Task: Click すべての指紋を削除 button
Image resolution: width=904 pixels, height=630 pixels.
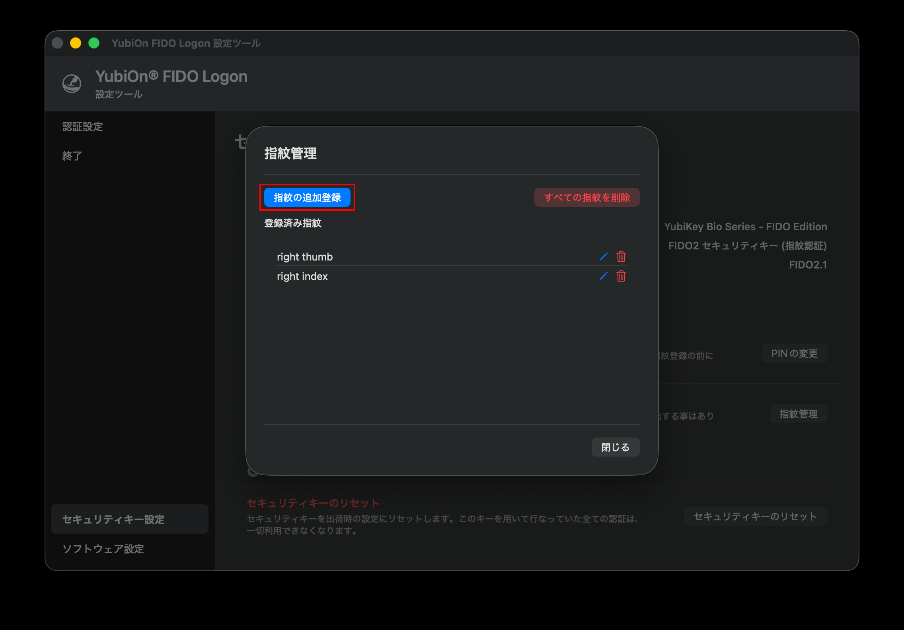Action: point(587,197)
